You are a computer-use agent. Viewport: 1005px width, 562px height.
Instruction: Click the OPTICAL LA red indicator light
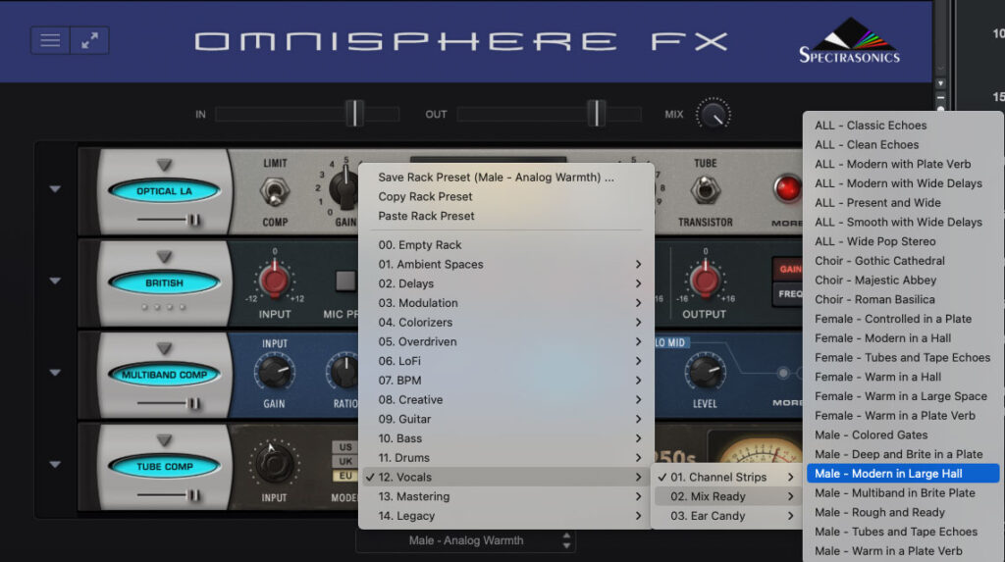tap(787, 188)
